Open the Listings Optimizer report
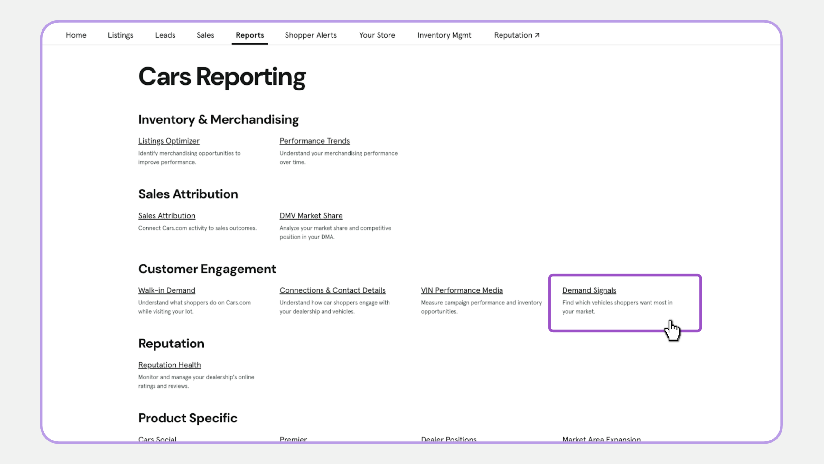This screenshot has height=464, width=824. click(x=169, y=141)
